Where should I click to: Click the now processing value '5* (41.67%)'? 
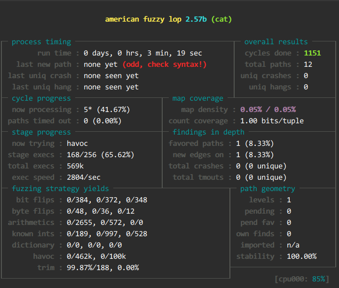tap(107, 110)
